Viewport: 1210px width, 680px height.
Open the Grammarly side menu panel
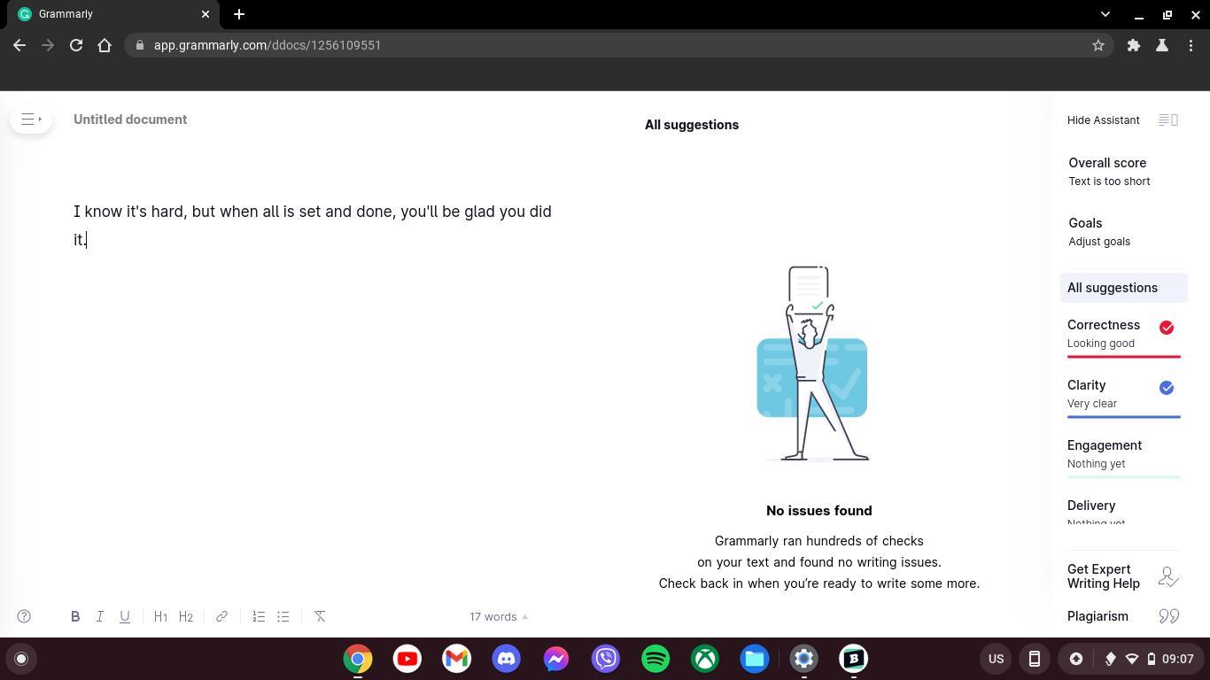tap(31, 120)
